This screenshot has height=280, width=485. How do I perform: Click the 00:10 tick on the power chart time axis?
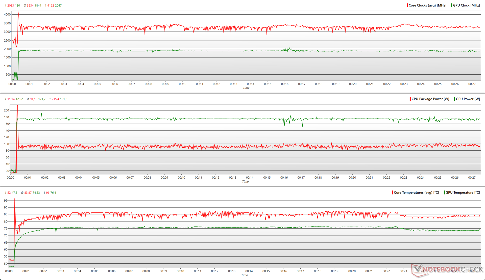click(181, 178)
